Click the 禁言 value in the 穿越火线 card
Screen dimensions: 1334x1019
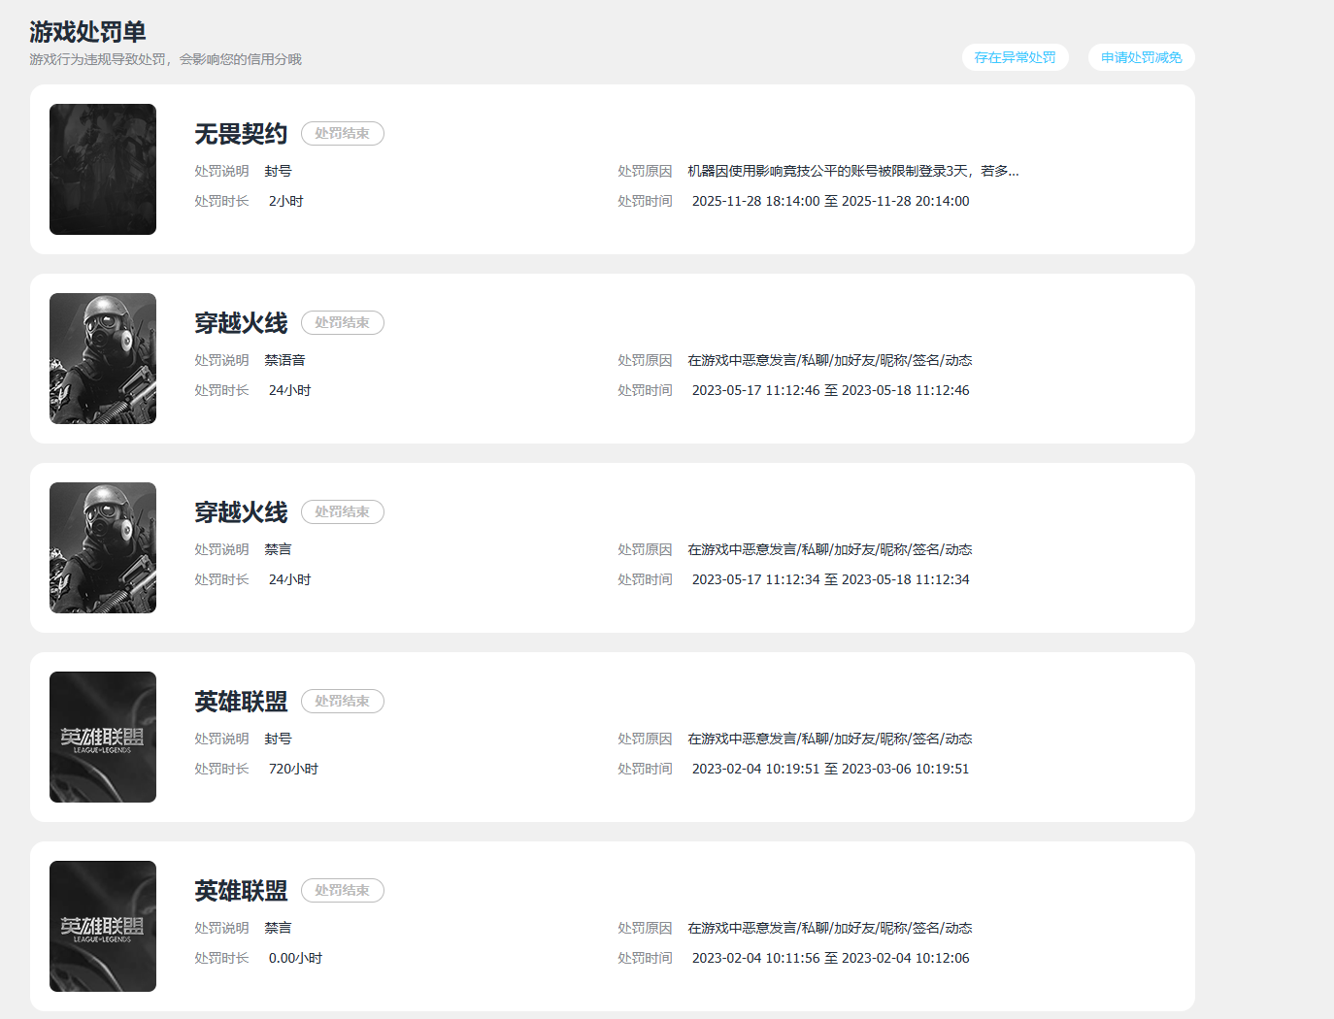278,549
